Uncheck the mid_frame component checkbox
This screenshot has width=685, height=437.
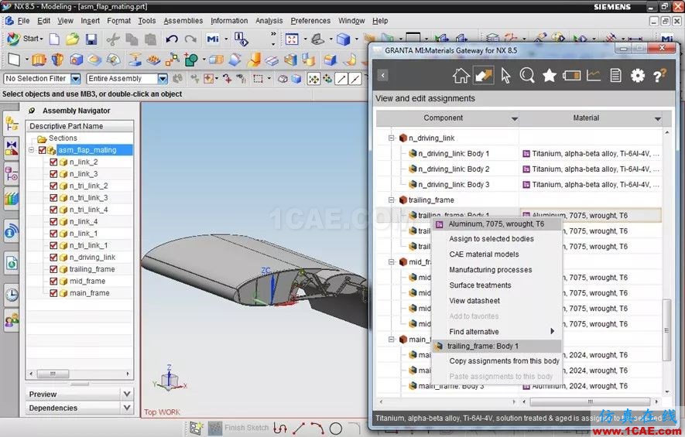(53, 281)
